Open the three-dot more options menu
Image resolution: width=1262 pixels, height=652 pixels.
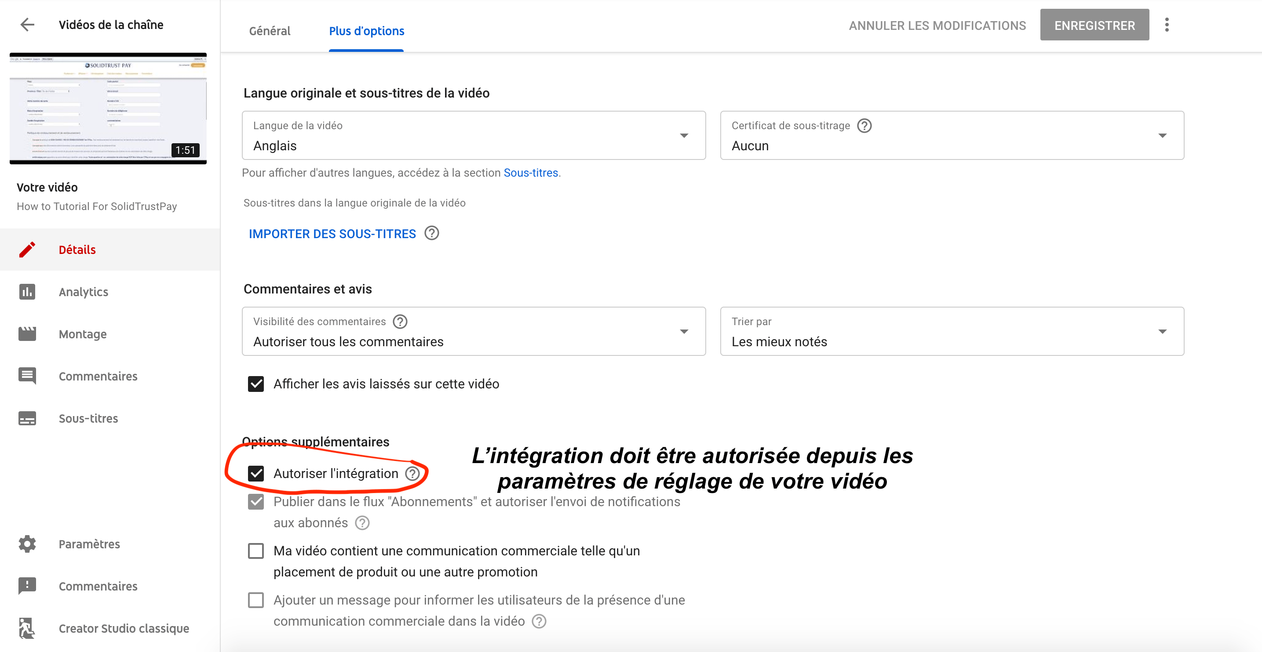tap(1167, 25)
